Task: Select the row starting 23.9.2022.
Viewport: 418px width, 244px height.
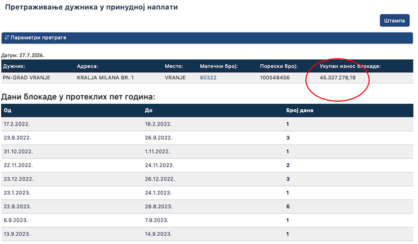Action: (x=207, y=138)
